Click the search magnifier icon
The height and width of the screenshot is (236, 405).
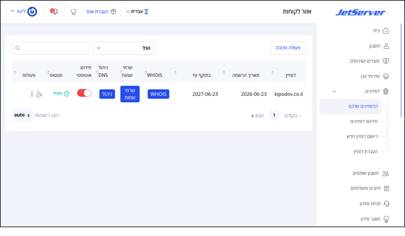(x=17, y=48)
